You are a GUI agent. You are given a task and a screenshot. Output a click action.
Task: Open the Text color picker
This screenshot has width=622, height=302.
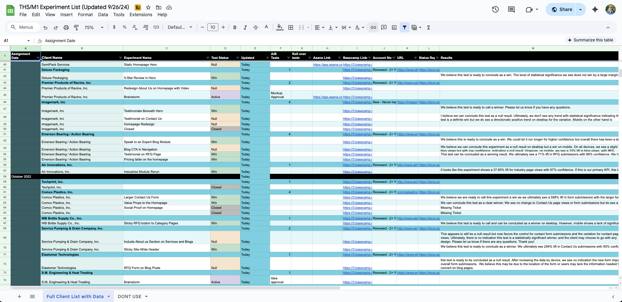click(x=266, y=28)
